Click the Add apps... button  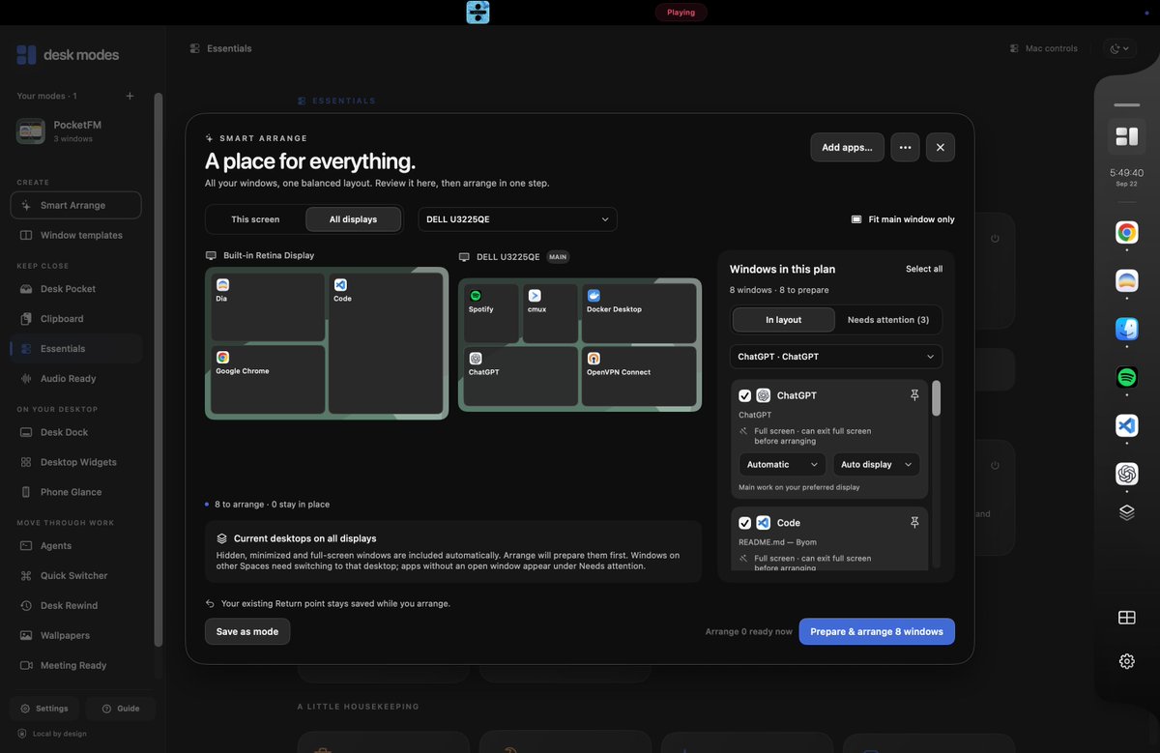(847, 147)
